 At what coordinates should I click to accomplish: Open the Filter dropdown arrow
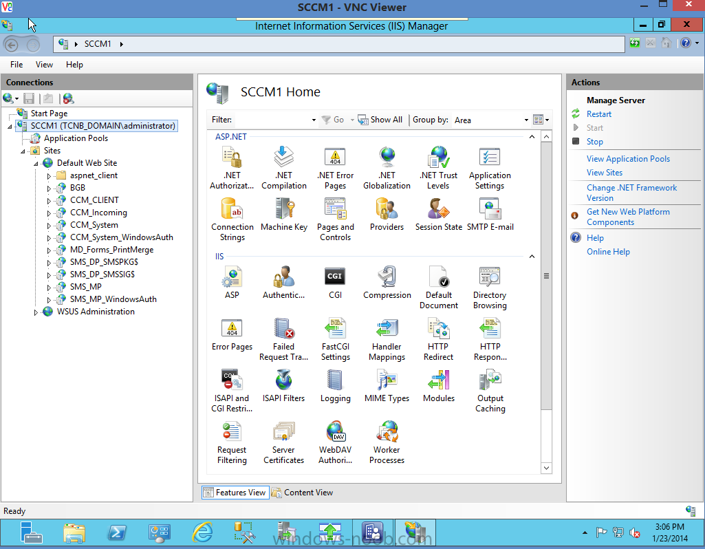point(314,120)
